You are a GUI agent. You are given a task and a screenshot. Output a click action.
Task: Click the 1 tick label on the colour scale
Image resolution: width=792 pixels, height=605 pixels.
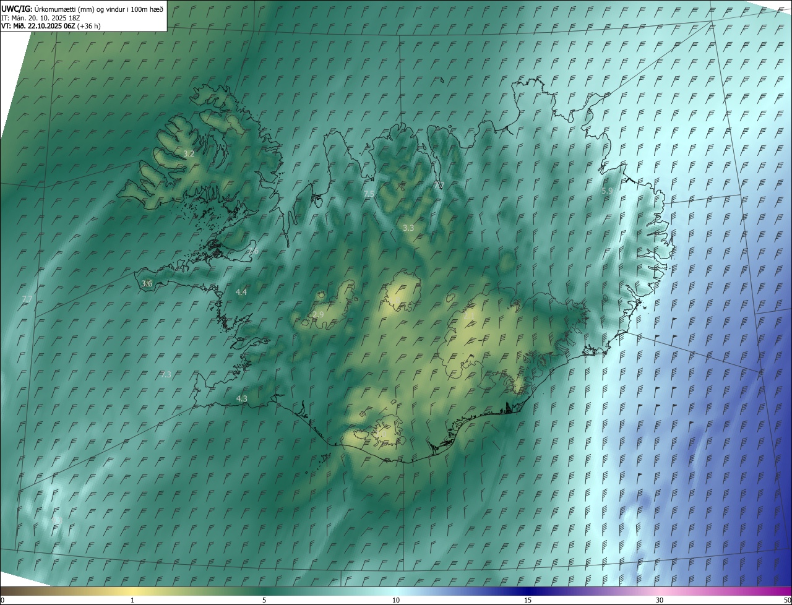tap(132, 600)
